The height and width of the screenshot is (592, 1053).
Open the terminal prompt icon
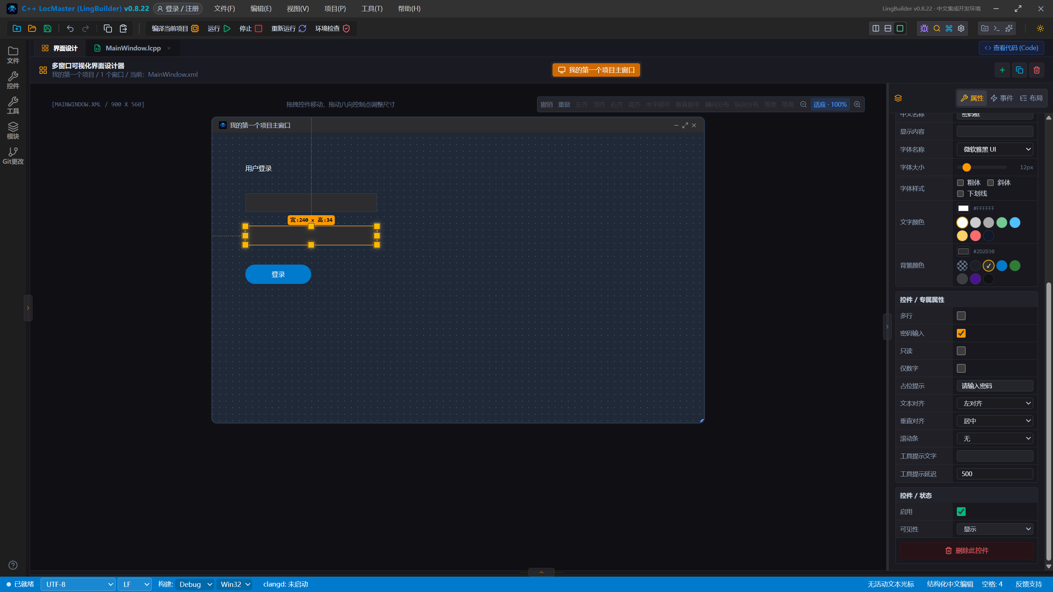coord(997,28)
